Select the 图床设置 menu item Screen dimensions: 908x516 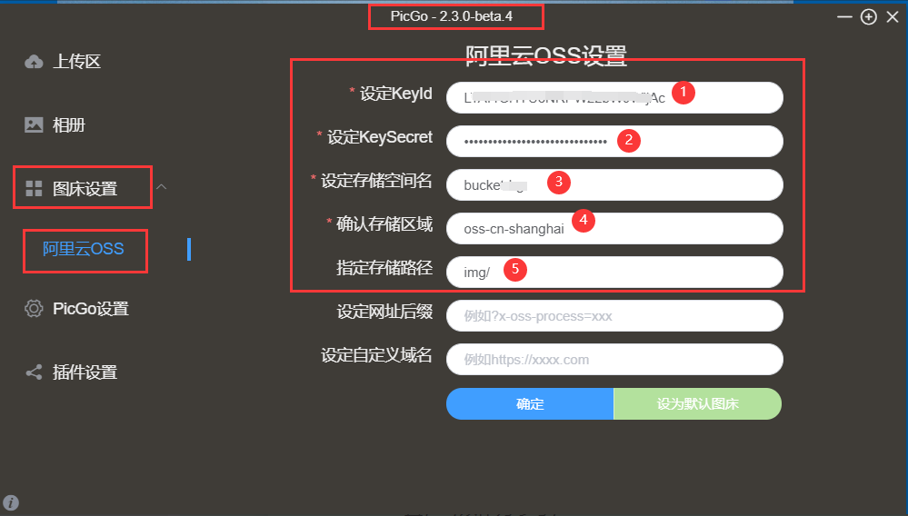pyautogui.click(x=85, y=189)
